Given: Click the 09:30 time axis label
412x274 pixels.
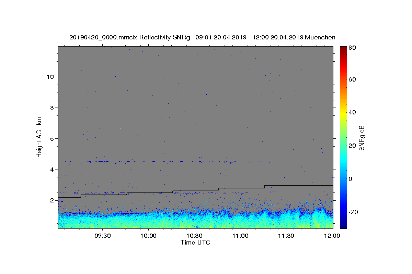Looking at the screenshot, I should (x=103, y=236).
